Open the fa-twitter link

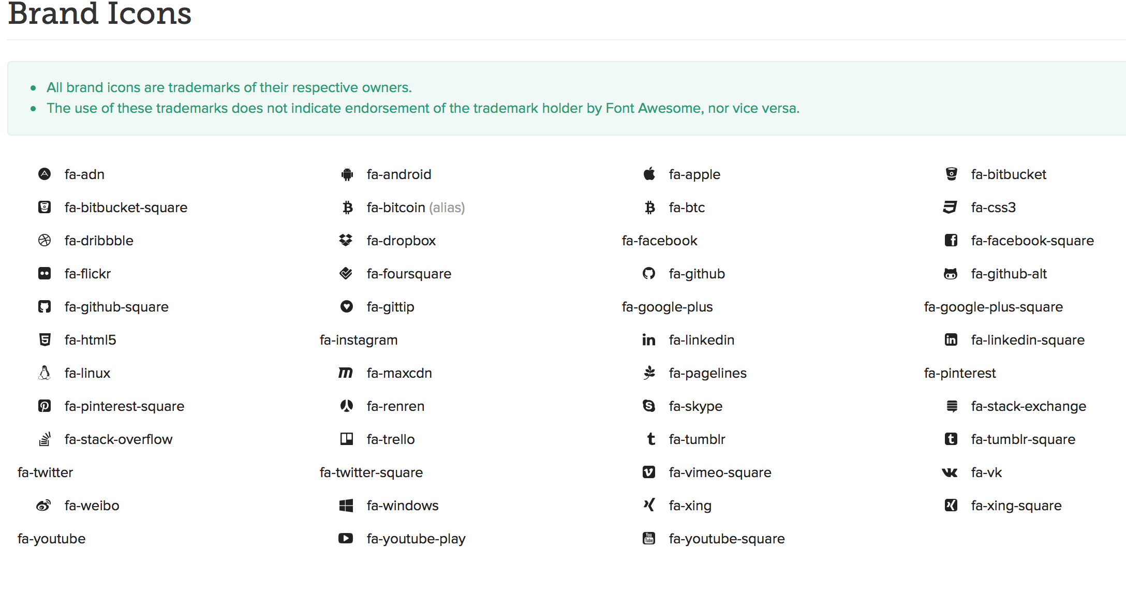(45, 472)
